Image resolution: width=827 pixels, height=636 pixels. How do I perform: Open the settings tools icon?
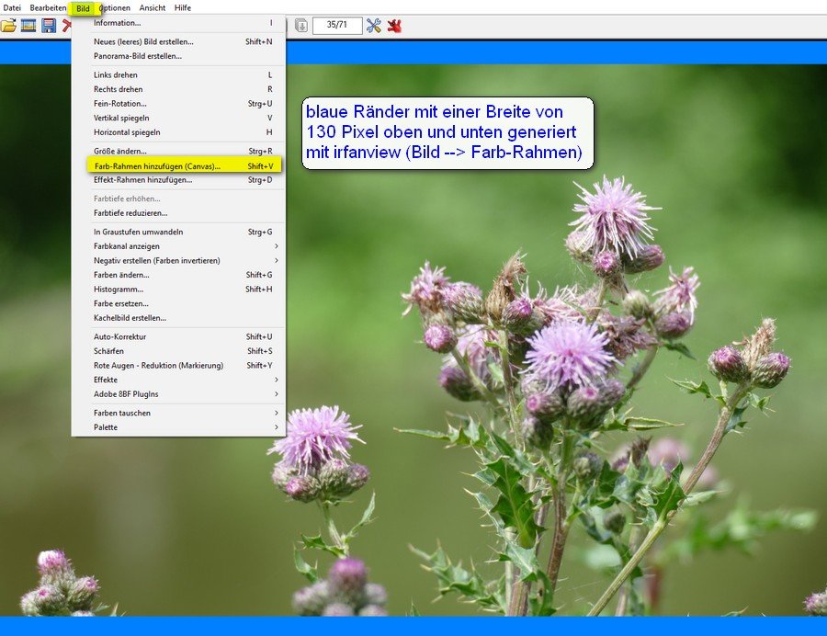[374, 26]
